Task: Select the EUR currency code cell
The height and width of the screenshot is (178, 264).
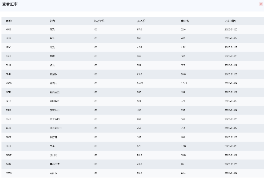Action: 8,65
